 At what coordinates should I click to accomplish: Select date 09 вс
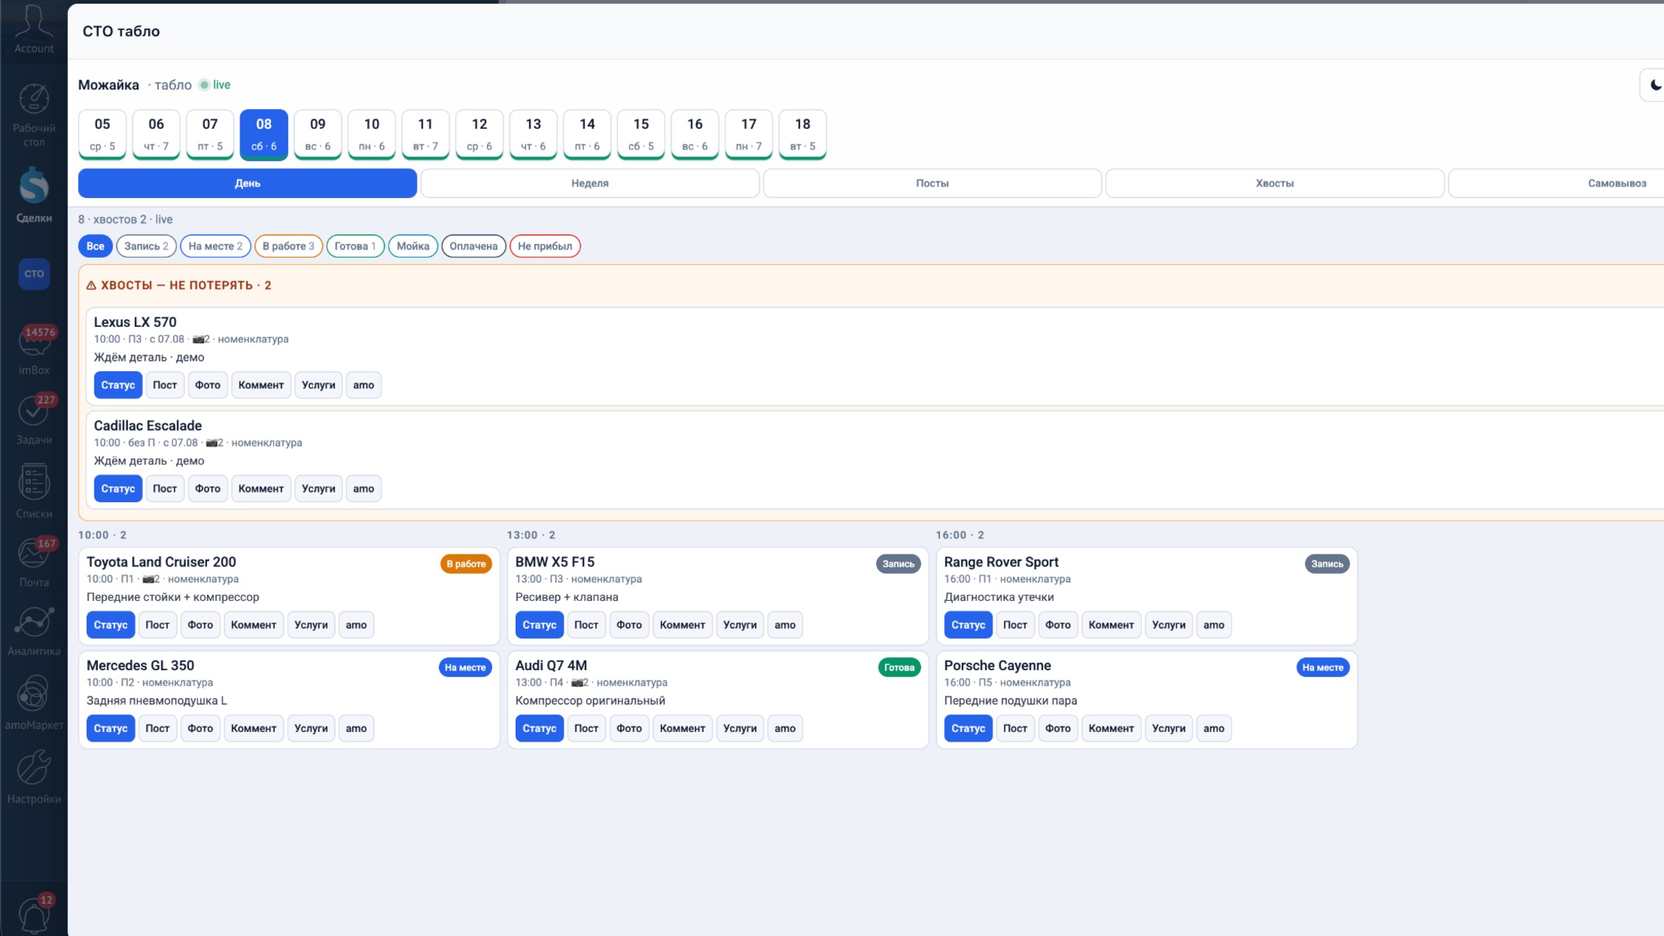317,134
